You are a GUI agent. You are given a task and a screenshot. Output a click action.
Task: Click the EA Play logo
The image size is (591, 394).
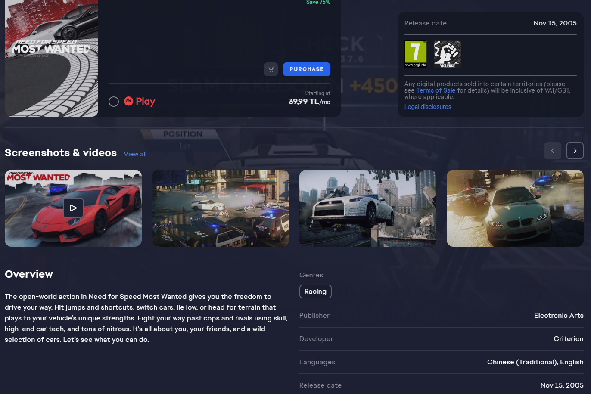click(140, 102)
